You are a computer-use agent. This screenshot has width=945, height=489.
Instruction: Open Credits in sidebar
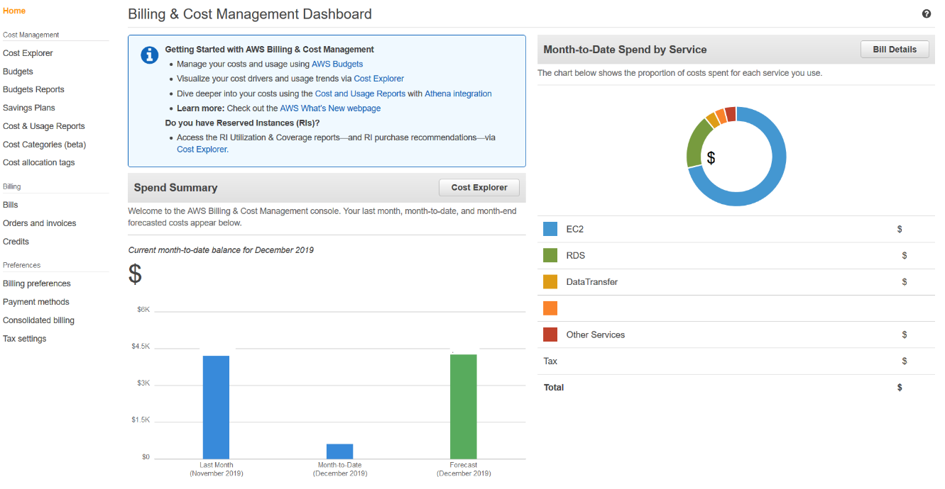(16, 242)
